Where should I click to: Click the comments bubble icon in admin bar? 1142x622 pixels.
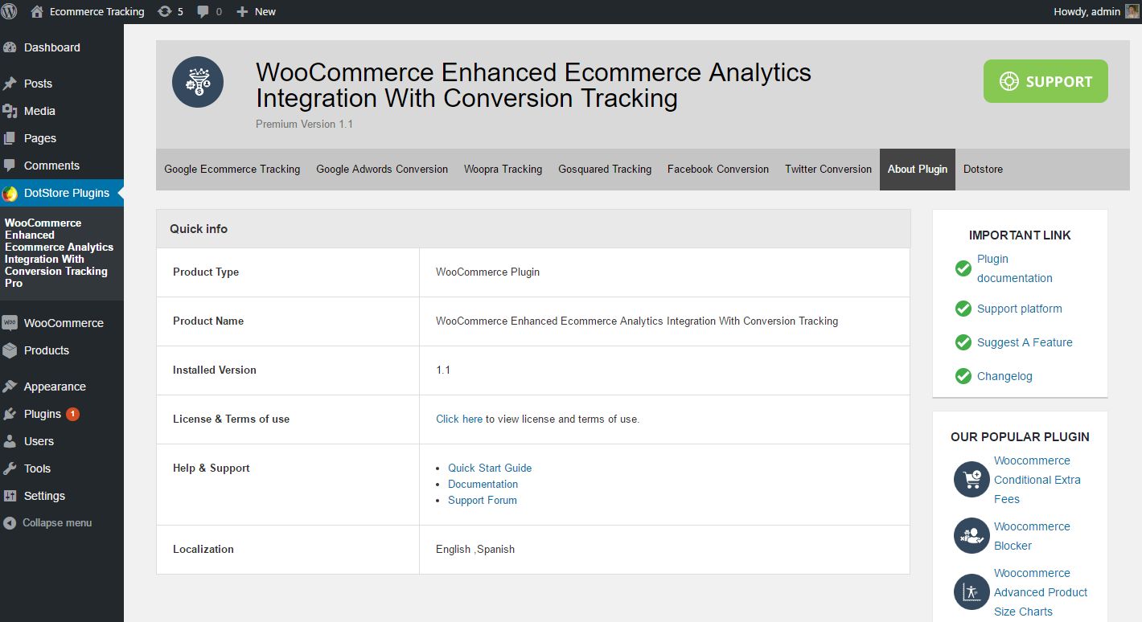point(203,11)
